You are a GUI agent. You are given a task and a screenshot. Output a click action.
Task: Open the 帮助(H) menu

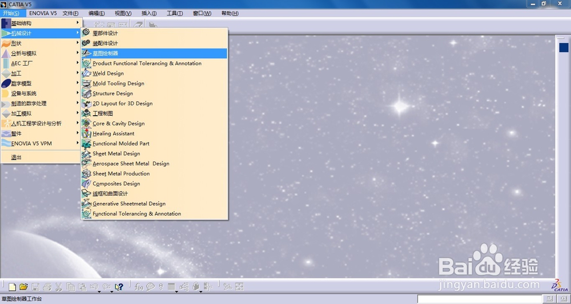(230, 13)
